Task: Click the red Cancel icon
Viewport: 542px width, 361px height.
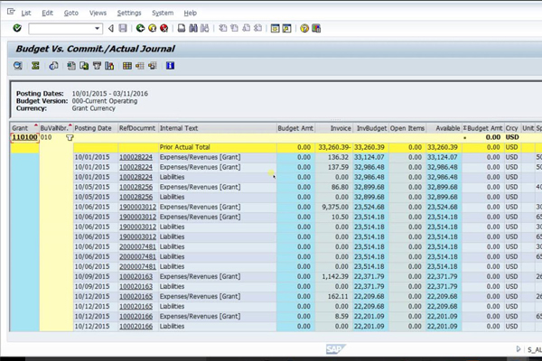Action: (x=164, y=28)
